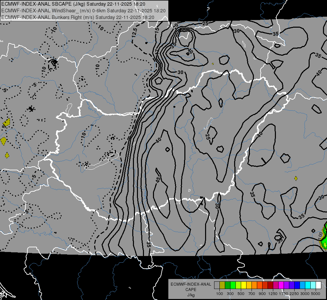Click the 45 contour label on the map
The height and width of the screenshot is (300, 327).
(158, 180)
